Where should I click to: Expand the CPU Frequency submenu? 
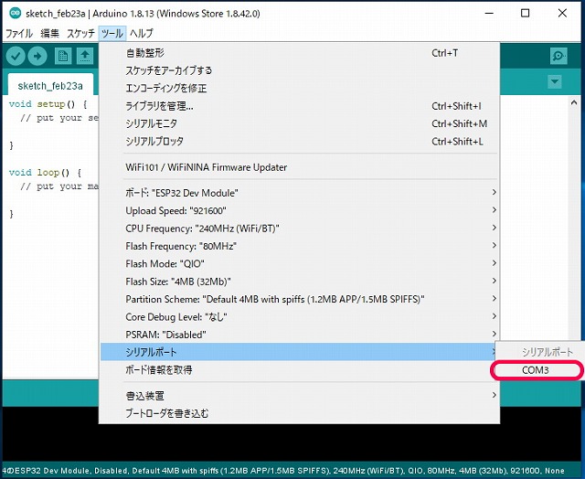299,229
